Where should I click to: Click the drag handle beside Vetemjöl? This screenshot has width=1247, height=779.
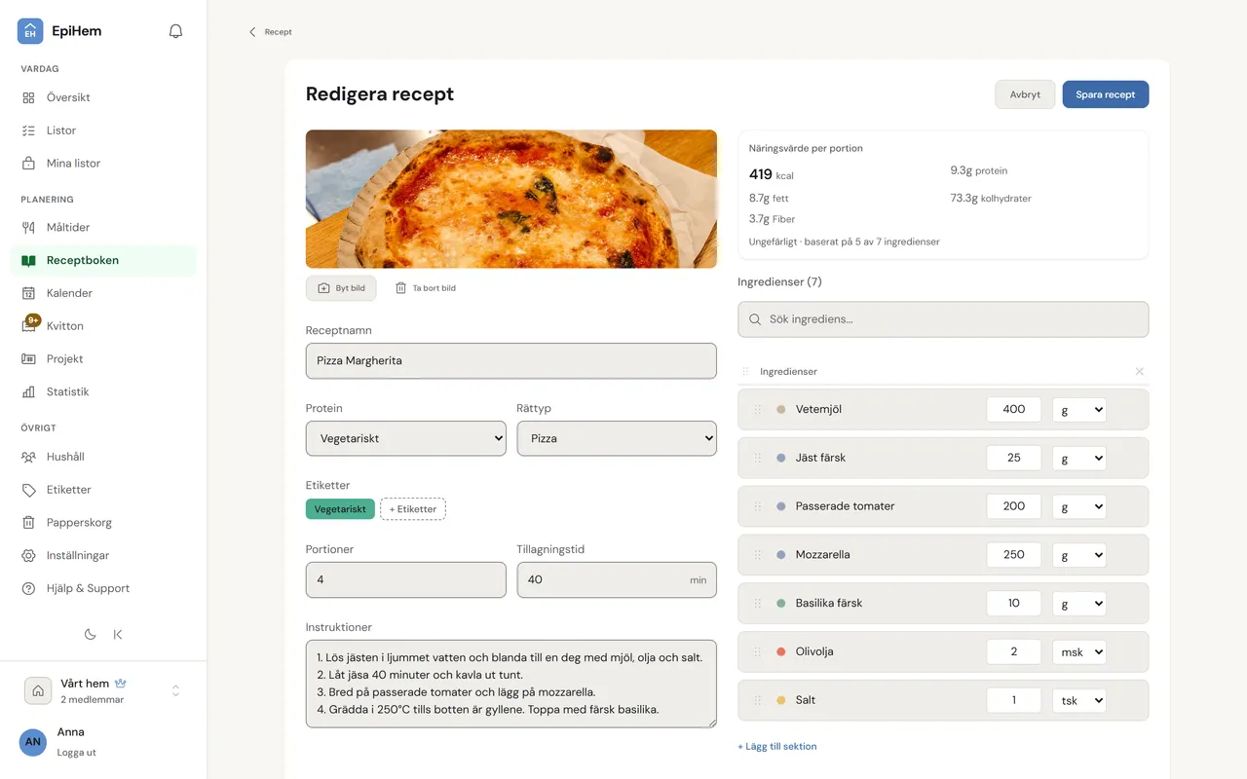click(x=757, y=409)
